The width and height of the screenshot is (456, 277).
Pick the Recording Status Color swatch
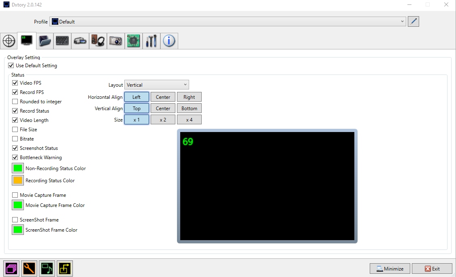(x=18, y=180)
